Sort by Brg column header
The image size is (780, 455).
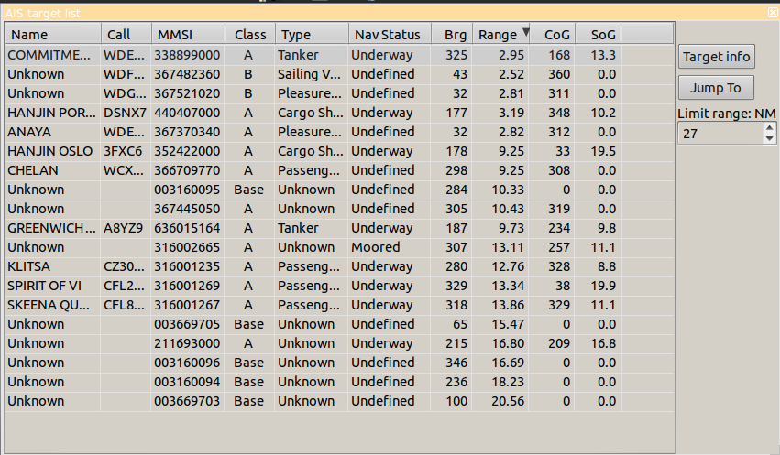[x=453, y=35]
